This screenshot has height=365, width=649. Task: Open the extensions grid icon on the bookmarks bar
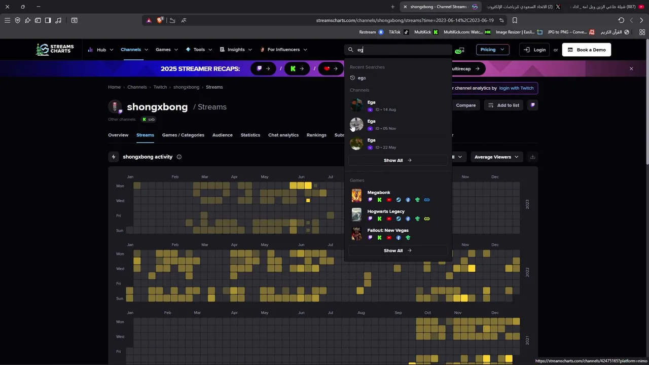(642, 32)
